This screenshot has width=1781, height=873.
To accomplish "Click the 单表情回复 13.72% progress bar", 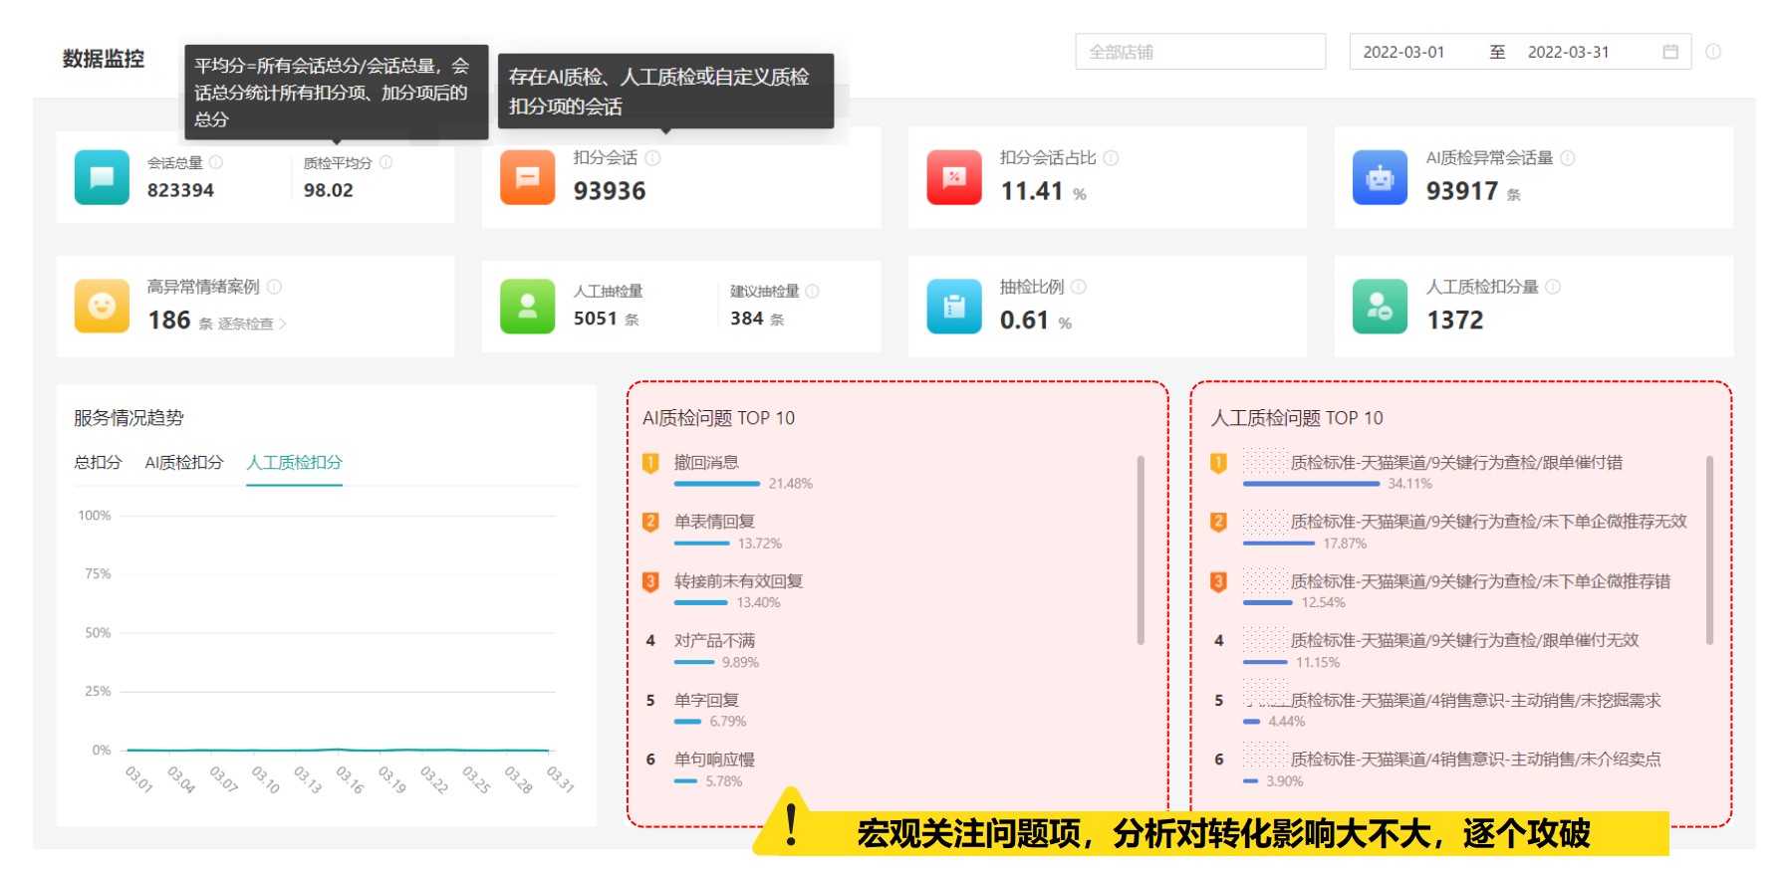I will 701,544.
